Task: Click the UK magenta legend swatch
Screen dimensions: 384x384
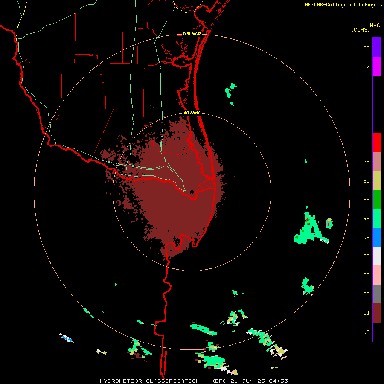Action: 377,67
